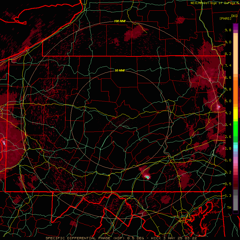Click the 100 NMI range ring label

click(x=120, y=21)
